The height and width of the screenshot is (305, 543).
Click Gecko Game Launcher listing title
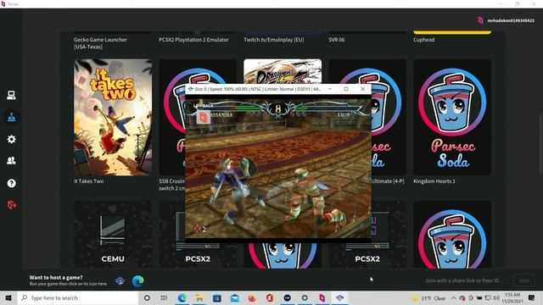click(100, 43)
